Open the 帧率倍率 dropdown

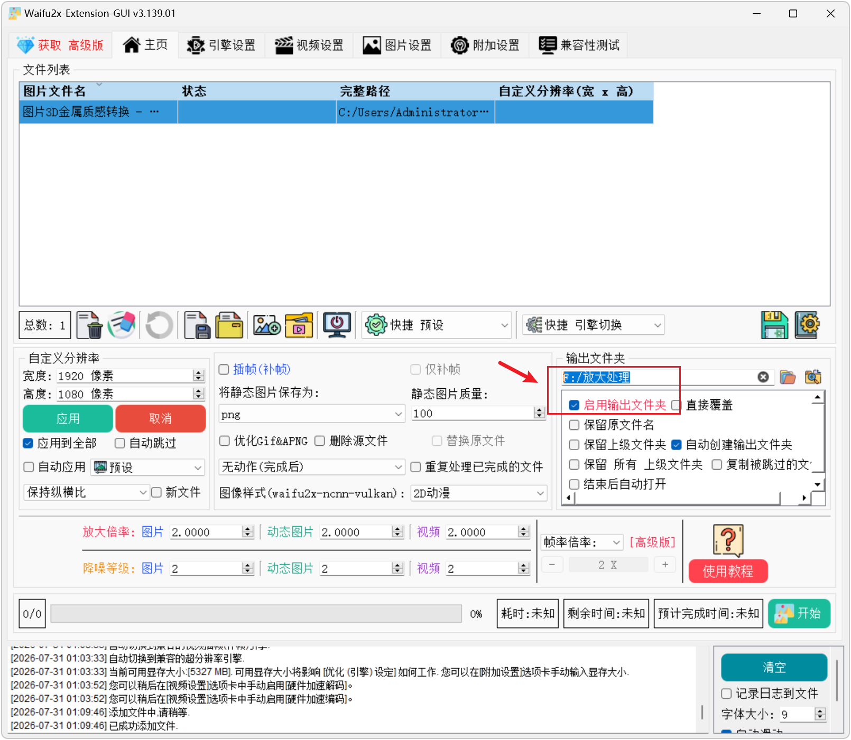[x=582, y=542]
